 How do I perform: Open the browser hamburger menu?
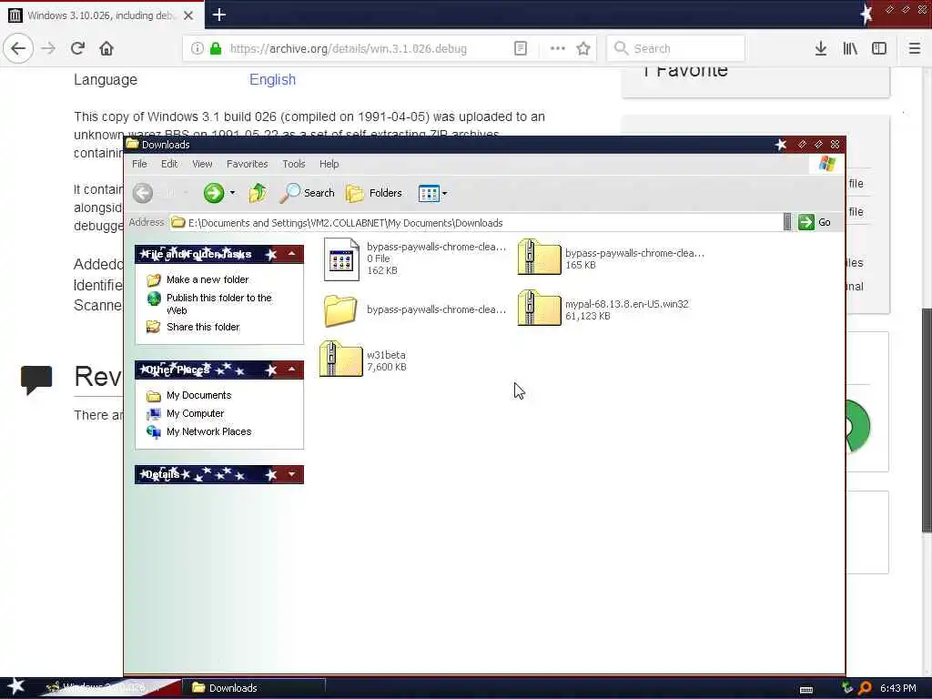pos(914,49)
